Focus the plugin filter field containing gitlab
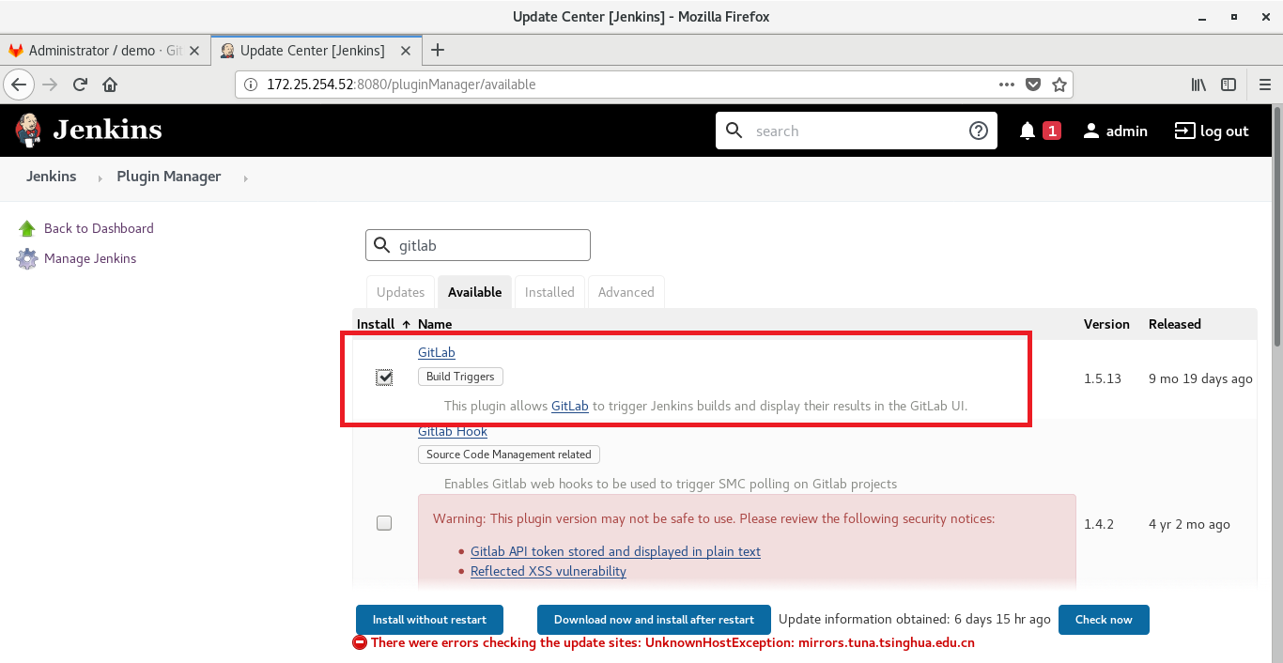The image size is (1283, 663). point(478,245)
